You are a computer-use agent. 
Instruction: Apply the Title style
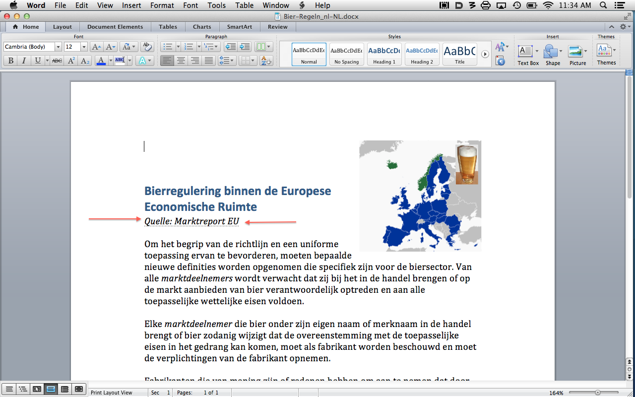pyautogui.click(x=459, y=54)
